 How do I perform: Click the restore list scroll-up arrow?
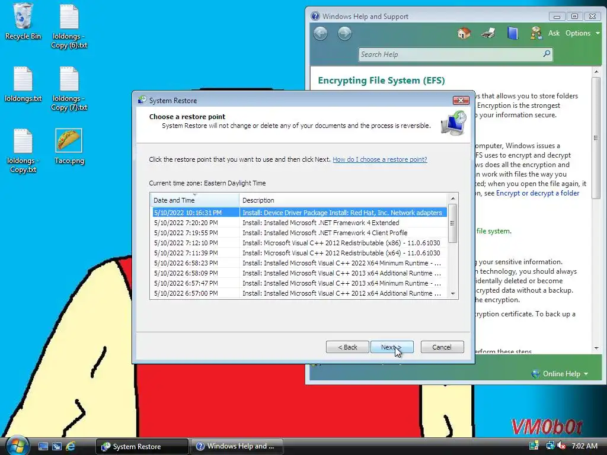click(x=452, y=198)
